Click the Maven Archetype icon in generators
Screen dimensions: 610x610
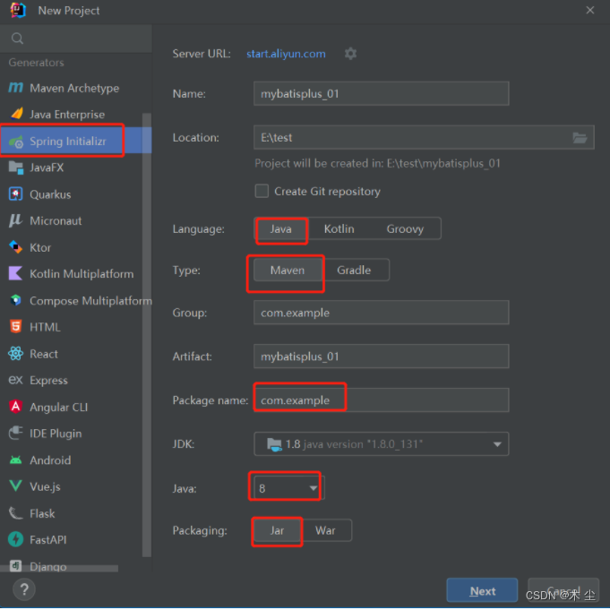click(x=15, y=88)
